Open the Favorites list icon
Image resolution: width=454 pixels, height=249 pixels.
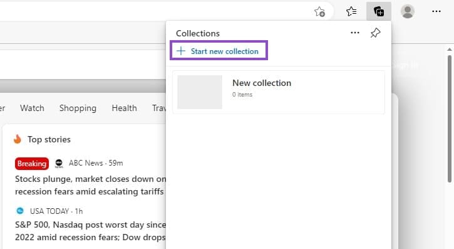(351, 11)
